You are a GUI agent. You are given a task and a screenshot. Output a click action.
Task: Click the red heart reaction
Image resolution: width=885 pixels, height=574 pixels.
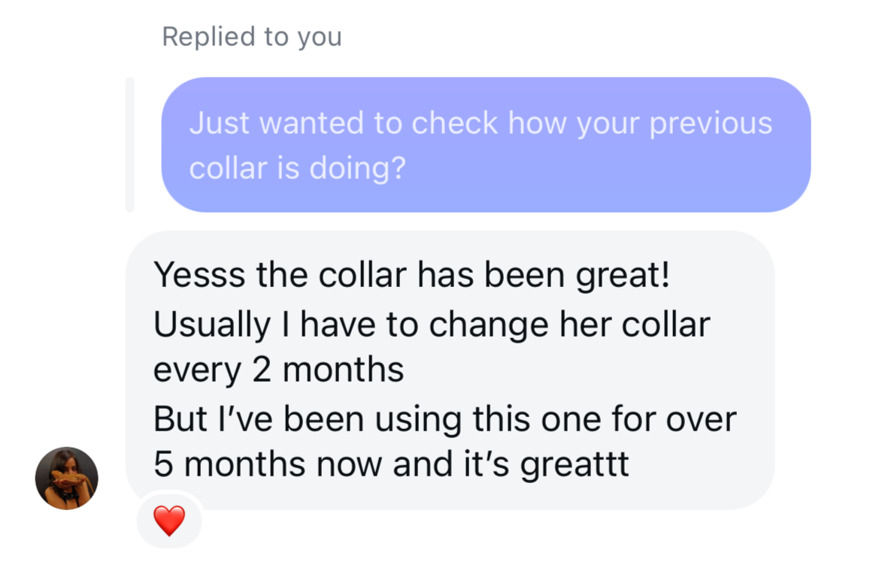pos(169,520)
